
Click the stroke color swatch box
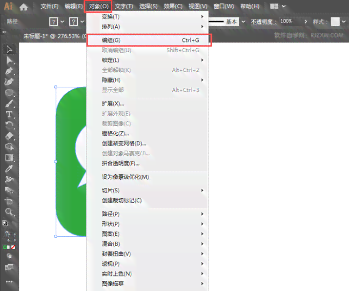click(74, 21)
